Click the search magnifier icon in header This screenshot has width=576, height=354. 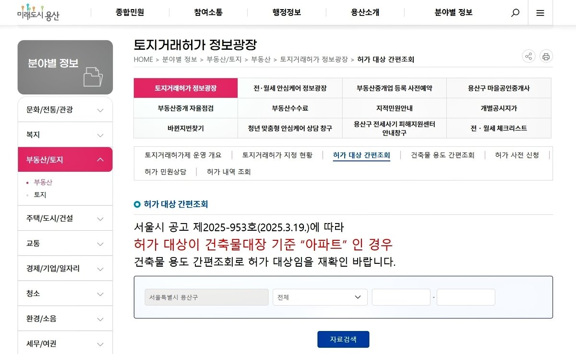click(x=515, y=13)
